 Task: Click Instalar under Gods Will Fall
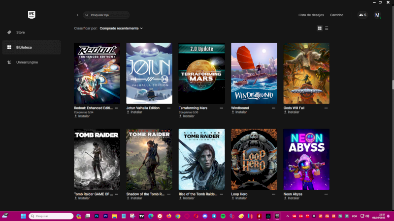tap(293, 112)
